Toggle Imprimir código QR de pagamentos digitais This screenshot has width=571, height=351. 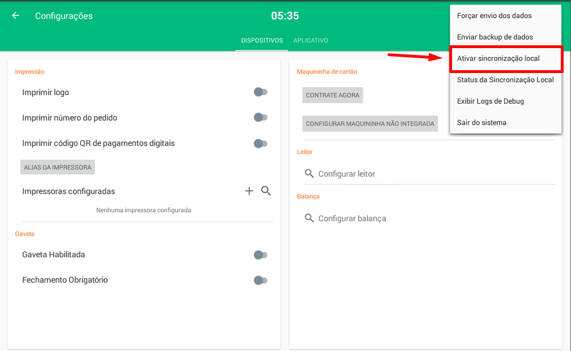[261, 143]
